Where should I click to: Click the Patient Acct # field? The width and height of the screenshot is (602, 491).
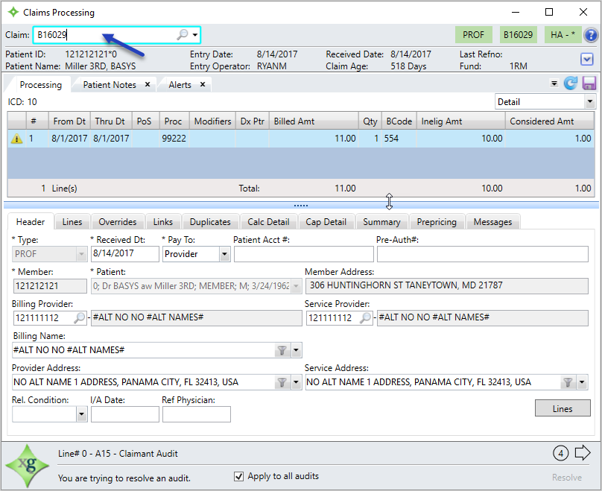[x=304, y=254]
